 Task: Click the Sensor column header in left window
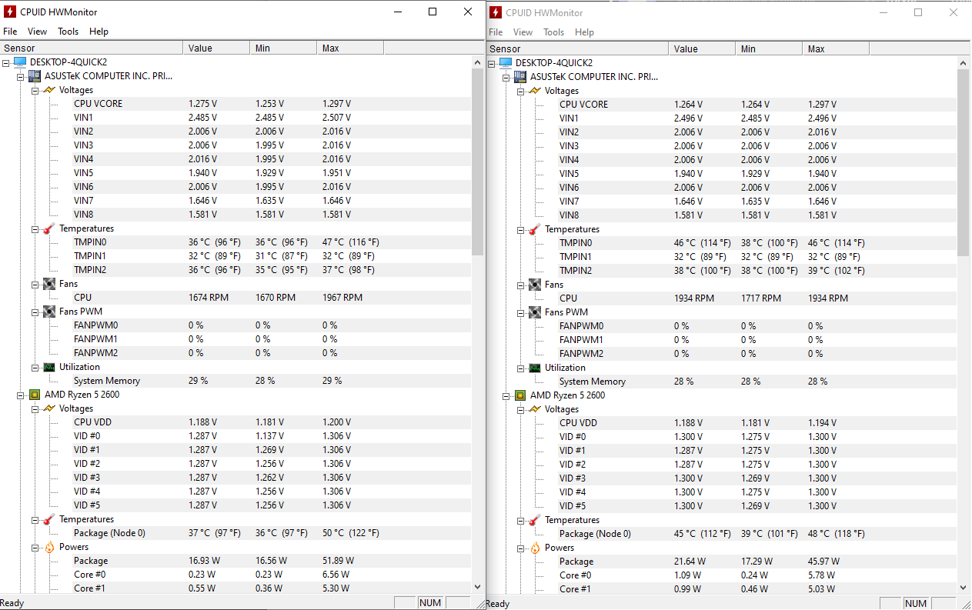(x=92, y=48)
